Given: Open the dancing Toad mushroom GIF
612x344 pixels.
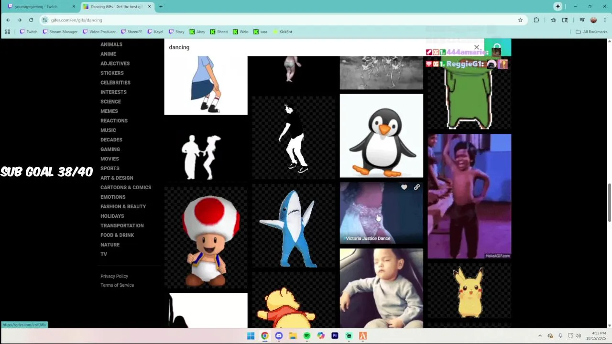Looking at the screenshot, I should (x=206, y=237).
